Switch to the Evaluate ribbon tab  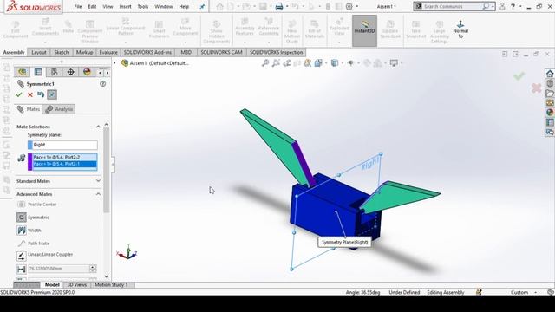tap(108, 52)
